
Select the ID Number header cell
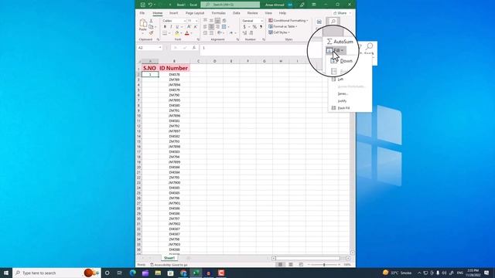174,68
